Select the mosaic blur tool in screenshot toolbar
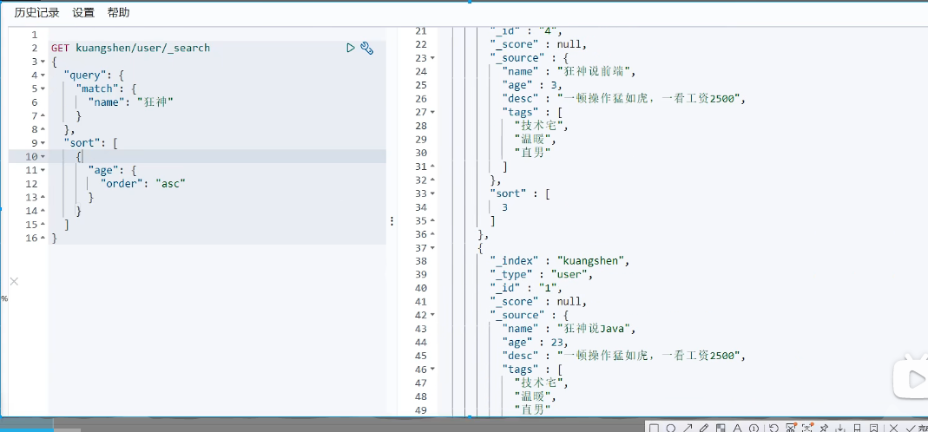Image resolution: width=928 pixels, height=432 pixels. pos(721,428)
